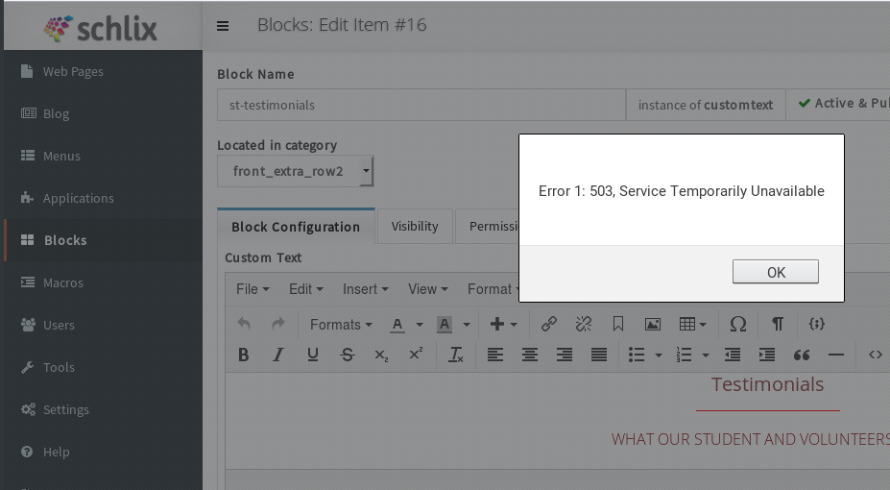Open the category dropdown front_extra_row2
This screenshot has width=890, height=490.
pyautogui.click(x=295, y=172)
